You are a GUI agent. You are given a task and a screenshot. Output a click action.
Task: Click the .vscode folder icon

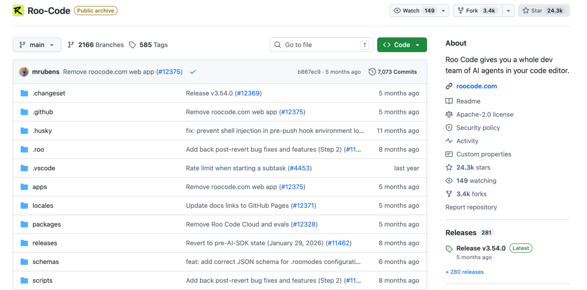tap(24, 168)
